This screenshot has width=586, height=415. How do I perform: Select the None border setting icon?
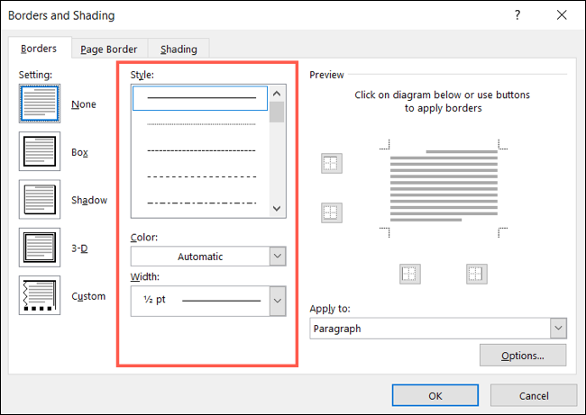click(x=40, y=104)
